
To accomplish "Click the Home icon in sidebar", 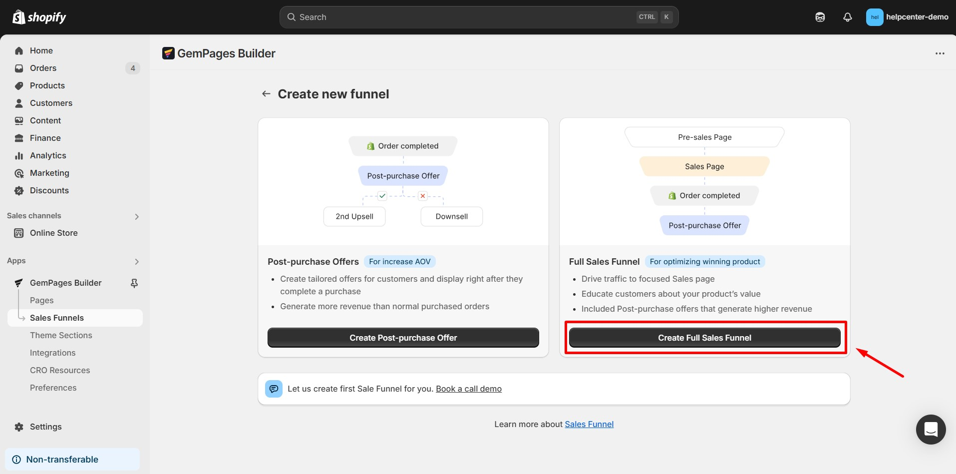I will pyautogui.click(x=19, y=50).
